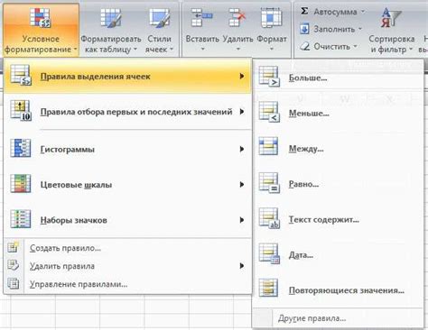428x330 pixels.
Task: Click the Форматировать как таблицу icon
Action: [x=111, y=18]
